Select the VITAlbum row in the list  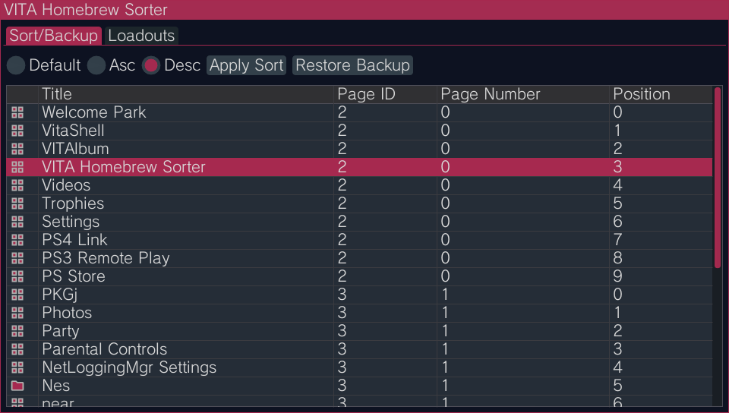tap(359, 149)
